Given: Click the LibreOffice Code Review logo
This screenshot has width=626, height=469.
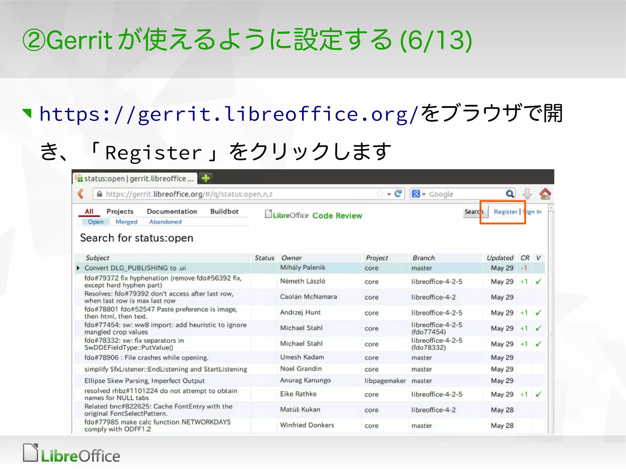Looking at the screenshot, I should coord(313,215).
